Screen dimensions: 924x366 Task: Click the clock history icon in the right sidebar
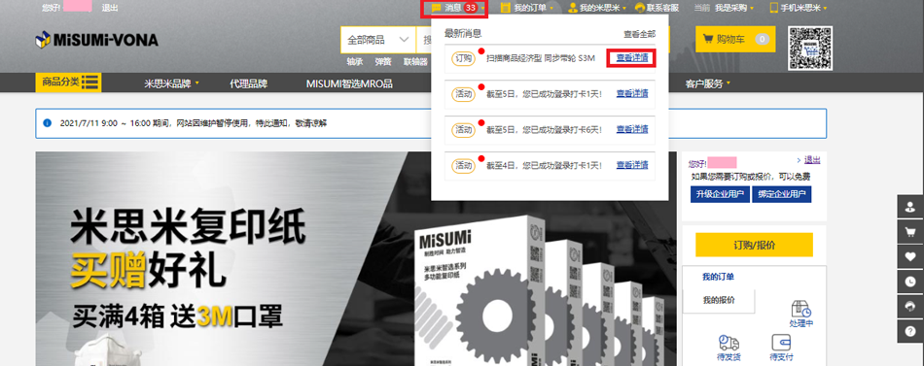pyautogui.click(x=910, y=282)
